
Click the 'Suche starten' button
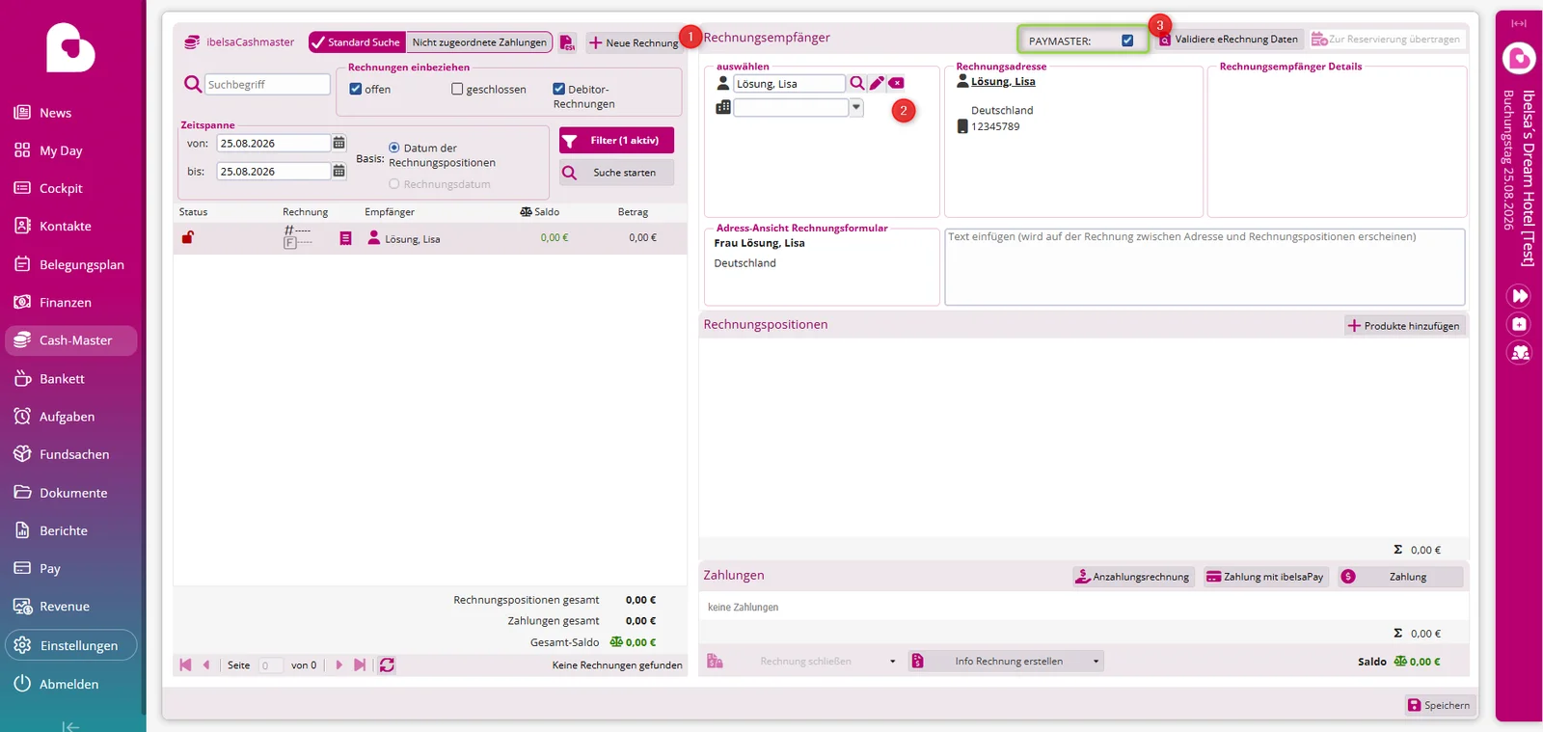[x=616, y=173]
